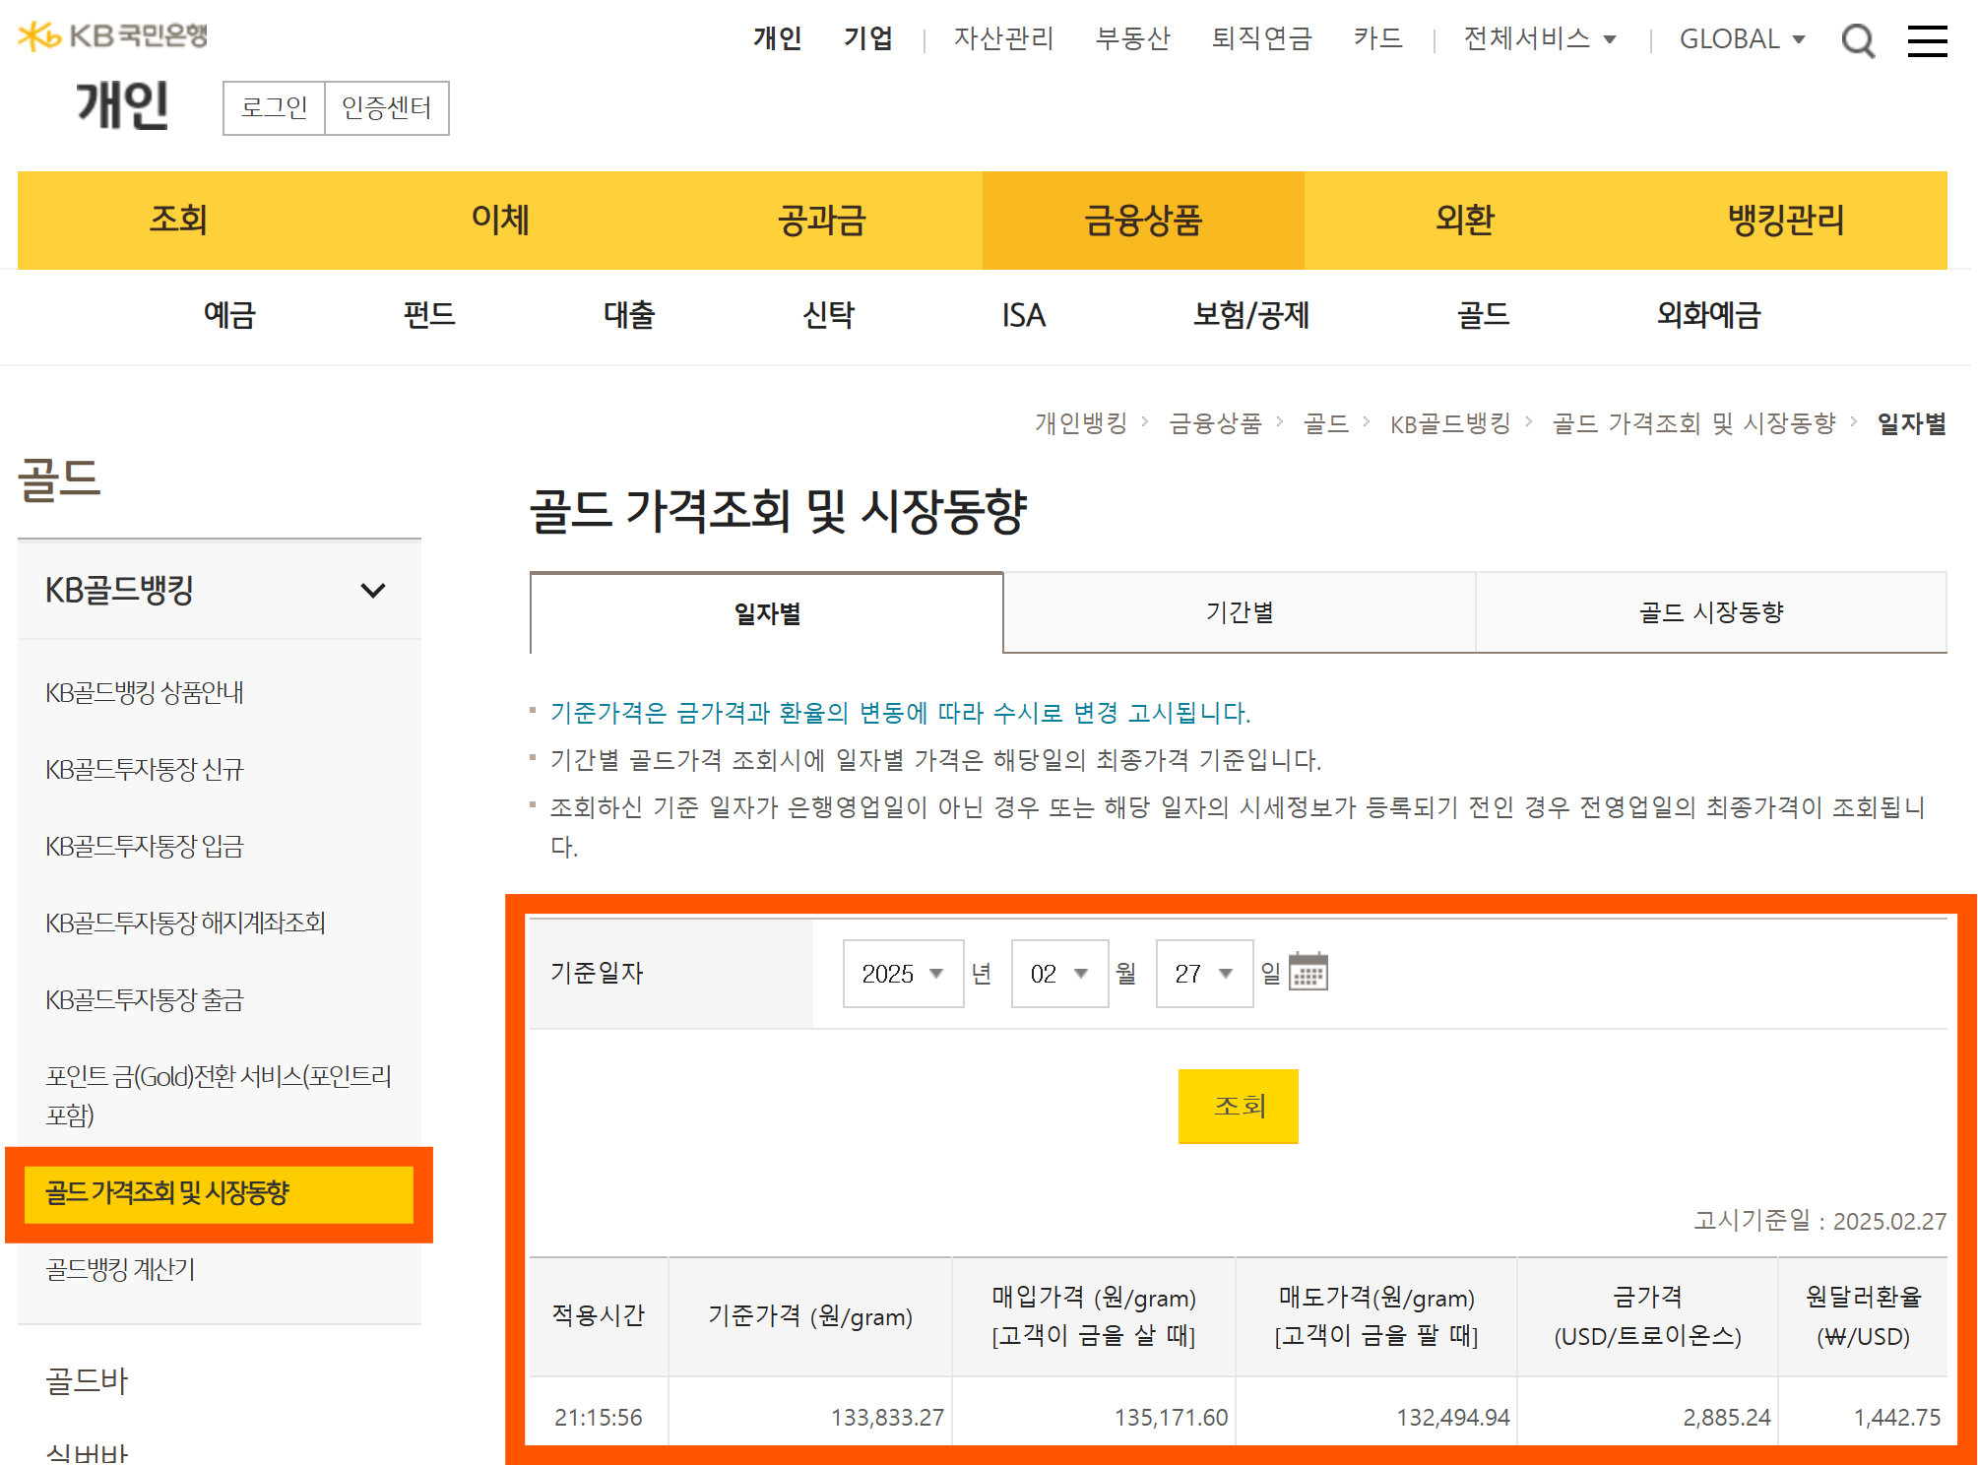Go to KB골드뱅킹 breadcrumb link
The image size is (1978, 1465).
click(x=1449, y=423)
